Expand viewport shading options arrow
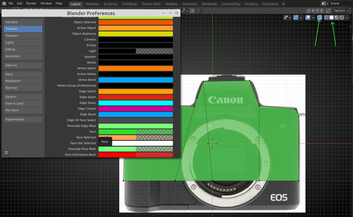 [x=347, y=18]
